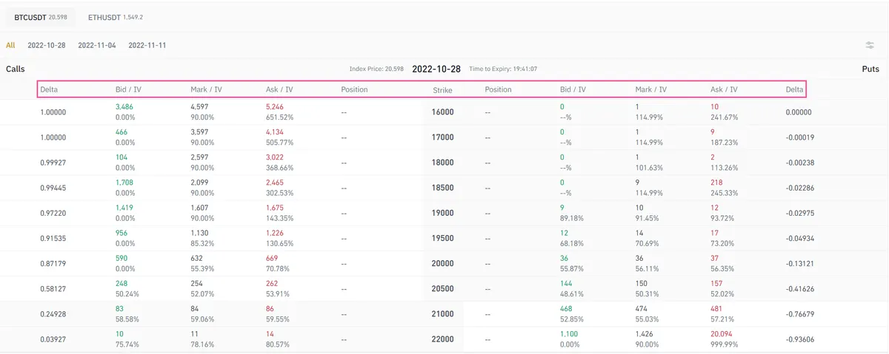Click call mark price 4,597
This screenshot has height=354, width=889.
click(x=200, y=107)
